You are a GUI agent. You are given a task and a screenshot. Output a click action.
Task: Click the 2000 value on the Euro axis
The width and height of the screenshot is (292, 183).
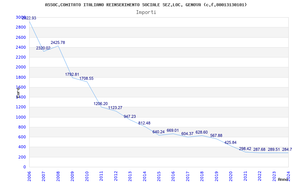[x=21, y=67]
